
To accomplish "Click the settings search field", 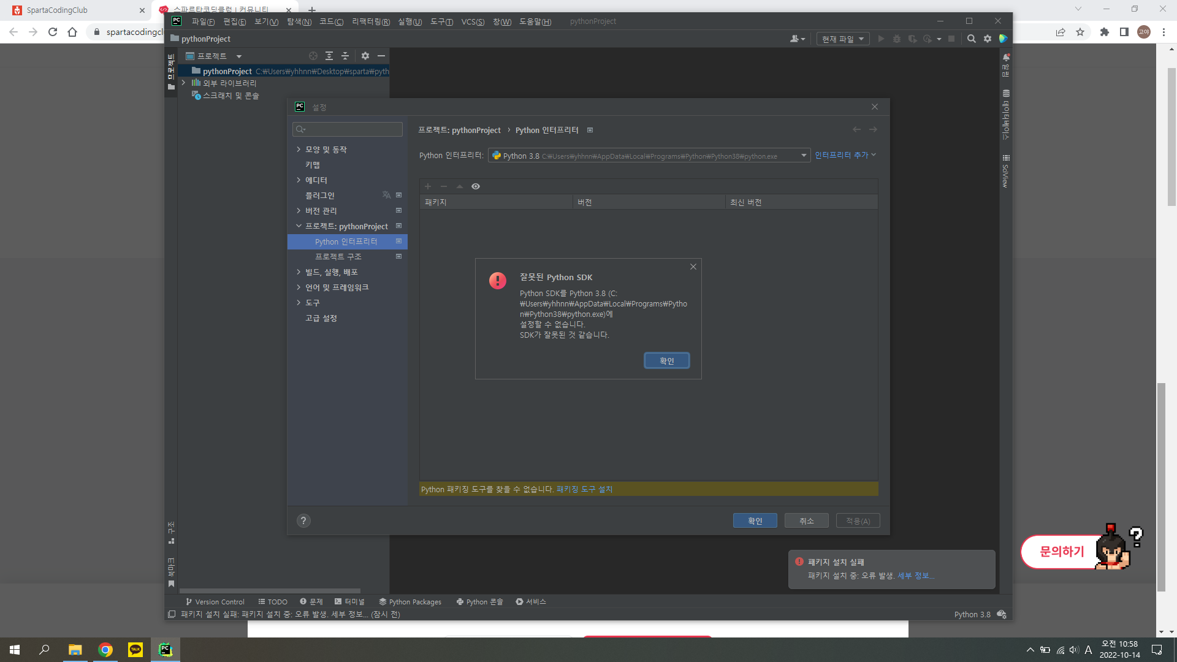I will point(348,129).
